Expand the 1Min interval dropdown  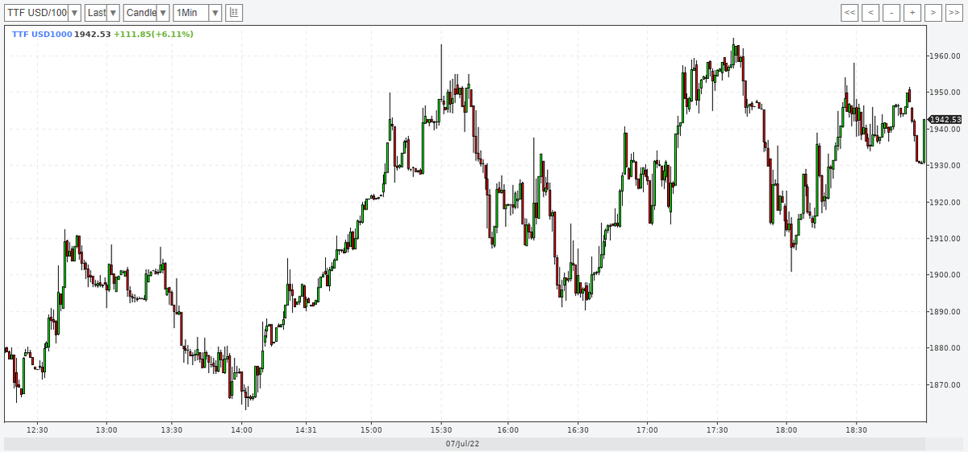click(198, 13)
